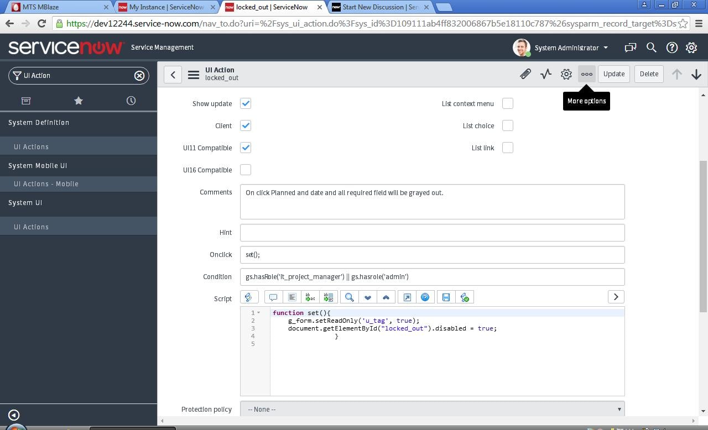Open the script search magnifier
708x430 pixels.
click(350, 297)
